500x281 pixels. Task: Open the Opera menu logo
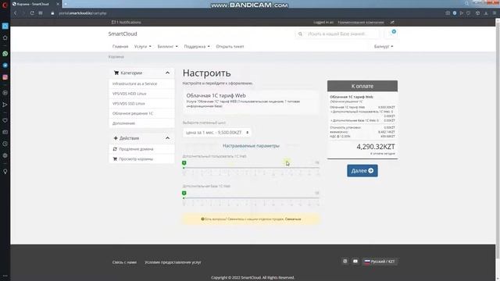tap(5, 5)
